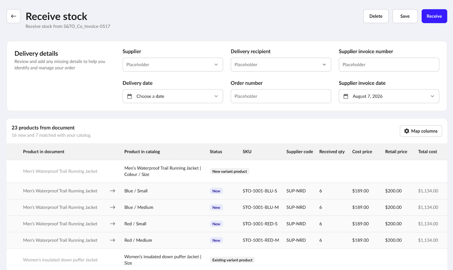Click the Supplier code column header

click(x=300, y=152)
